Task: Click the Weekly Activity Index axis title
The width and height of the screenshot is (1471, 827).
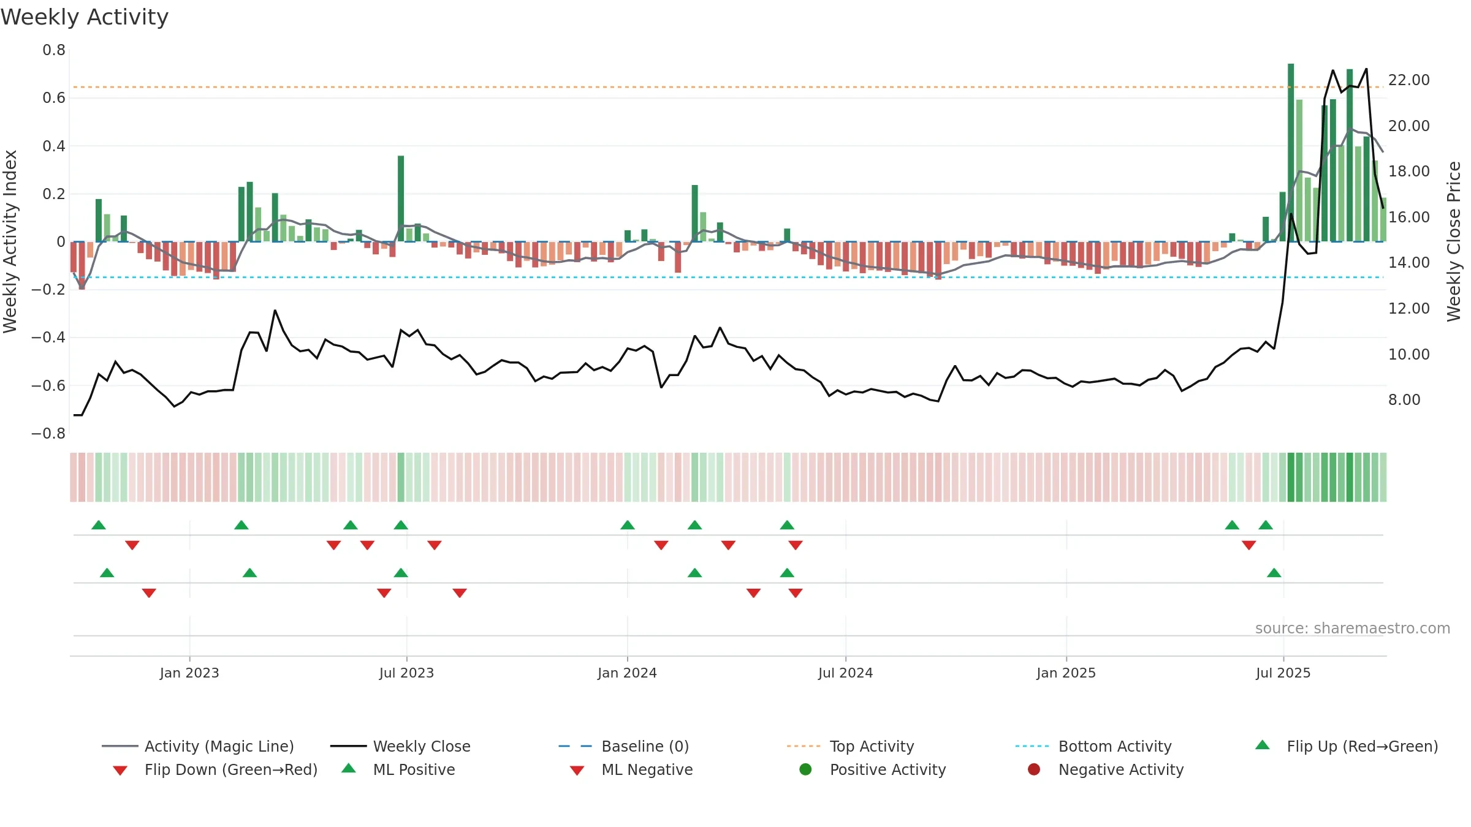Action: coord(10,241)
